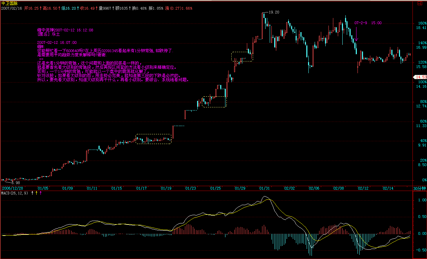Screen dimensions: 427x259
Task: Click the 160% level on price axis
Action: (x=421, y=23)
